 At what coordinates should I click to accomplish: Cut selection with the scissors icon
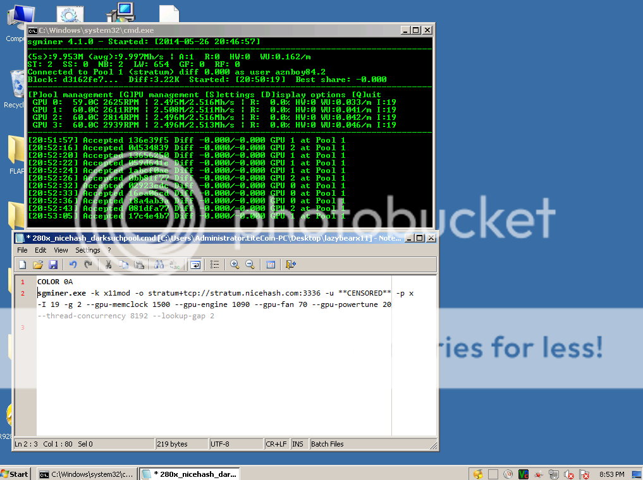point(109,265)
